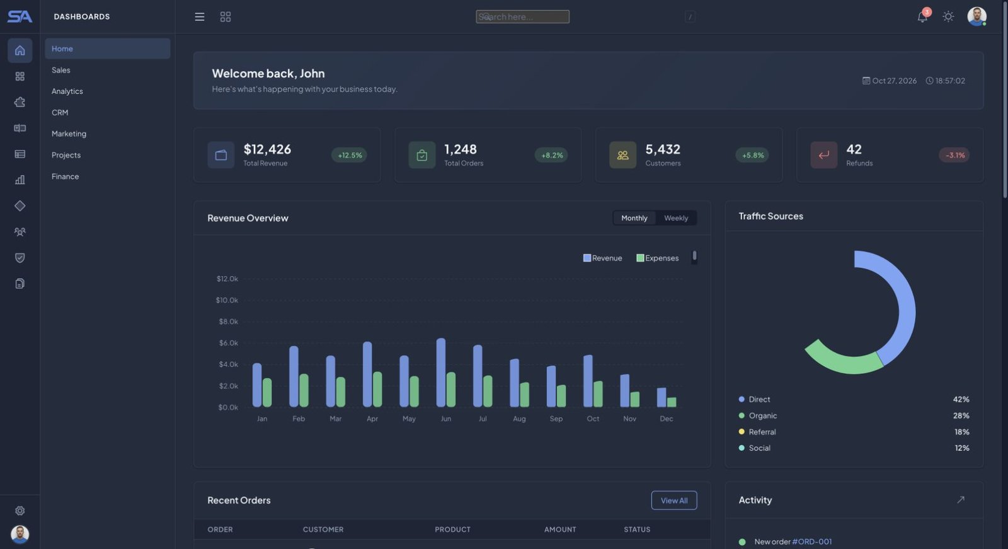Expand Activity panel with arrow icon
This screenshot has width=1008, height=549.
(x=961, y=500)
